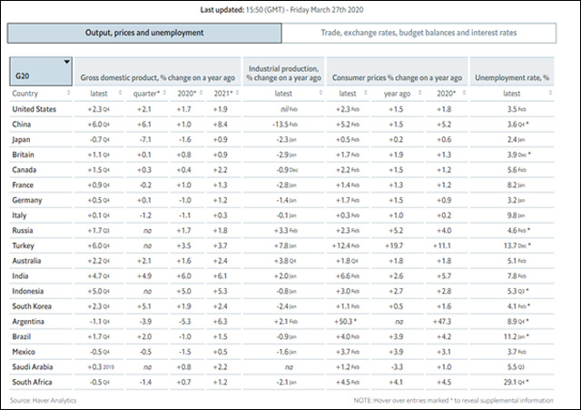Viewport: 581px width, 410px height.
Task: Open the G20 group dropdown
Action: (39, 66)
